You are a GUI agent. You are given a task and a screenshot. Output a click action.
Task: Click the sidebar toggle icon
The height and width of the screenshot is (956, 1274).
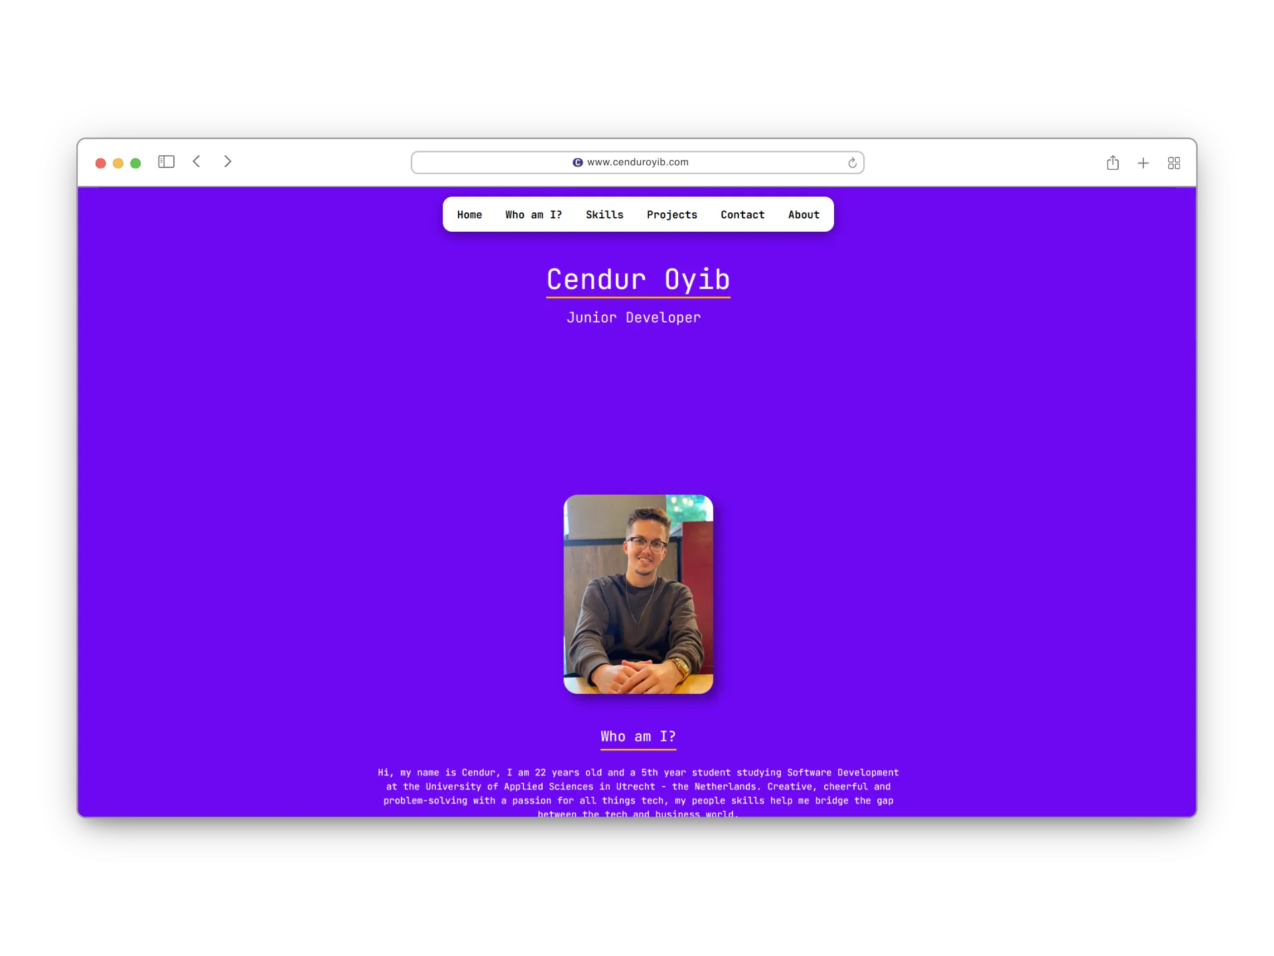point(167,162)
